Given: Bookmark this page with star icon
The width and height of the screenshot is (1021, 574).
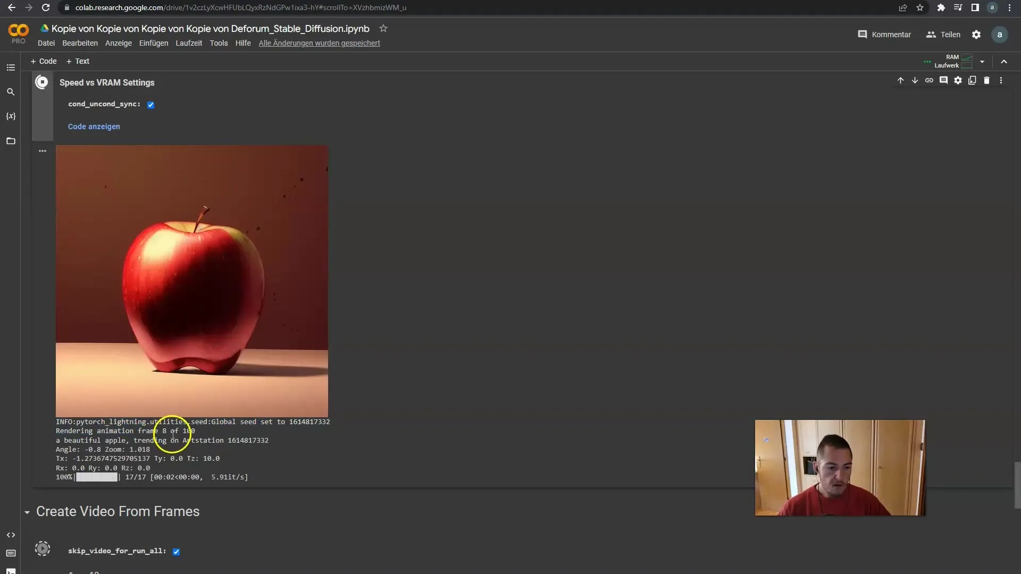Looking at the screenshot, I should [920, 7].
